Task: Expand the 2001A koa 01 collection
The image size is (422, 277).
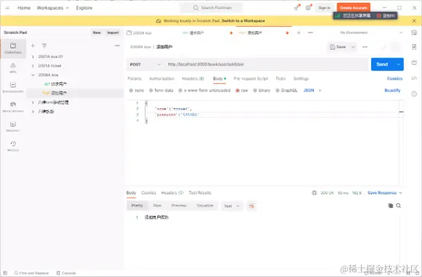Action: [33, 57]
